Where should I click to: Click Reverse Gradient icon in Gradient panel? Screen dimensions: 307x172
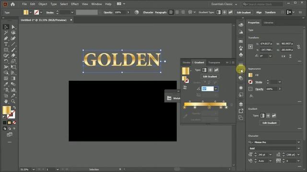[185, 87]
